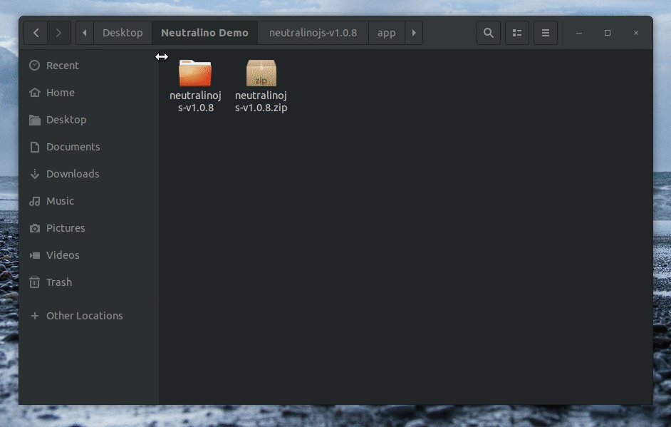
Task: Go to Home in the sidebar
Action: (89, 93)
